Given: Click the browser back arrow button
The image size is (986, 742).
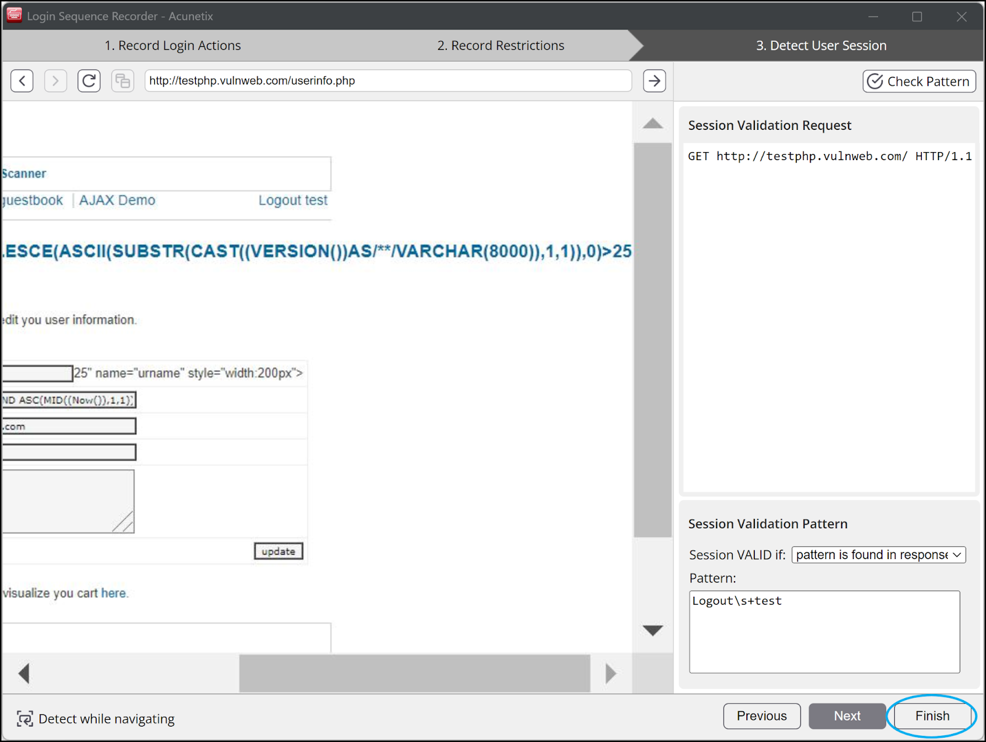Looking at the screenshot, I should [x=22, y=81].
